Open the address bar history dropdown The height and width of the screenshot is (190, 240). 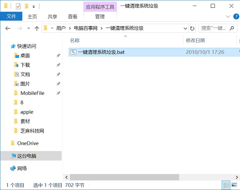[x=185, y=28]
